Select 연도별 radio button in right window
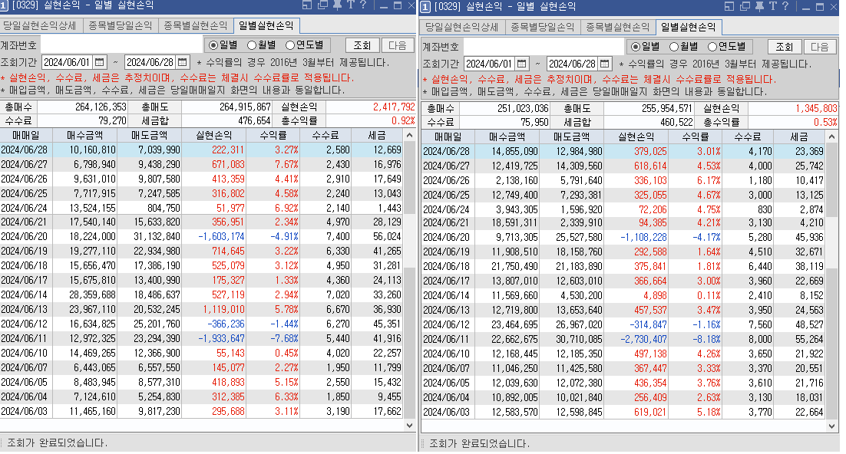This screenshot has width=846, height=454. [712, 47]
